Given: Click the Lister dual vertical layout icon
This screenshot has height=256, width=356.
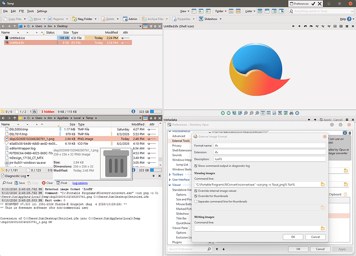Looking at the screenshot, I should coord(267,11).
